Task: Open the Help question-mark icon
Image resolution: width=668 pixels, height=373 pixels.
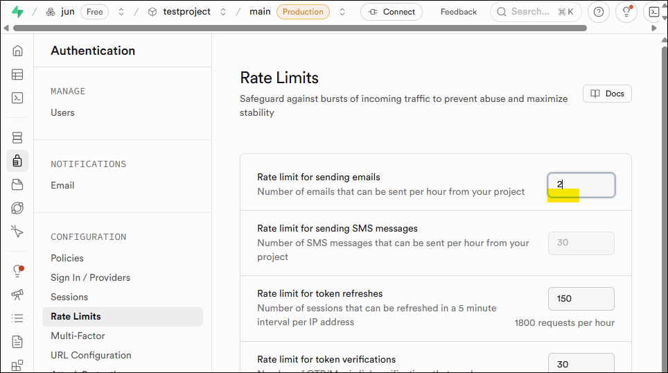Action: coord(599,12)
